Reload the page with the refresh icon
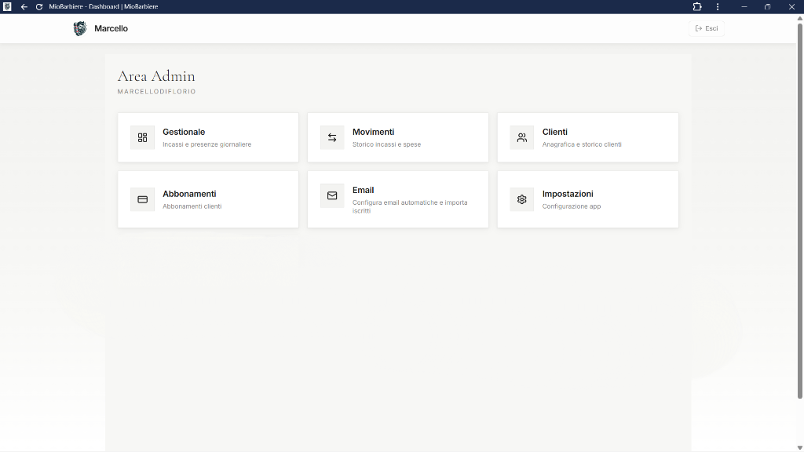 pos(39,6)
